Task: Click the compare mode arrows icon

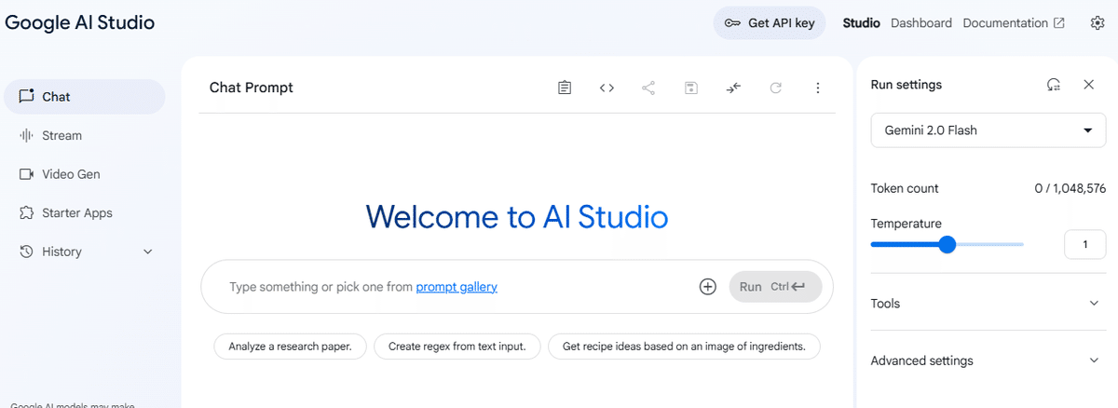Action: pyautogui.click(x=733, y=88)
